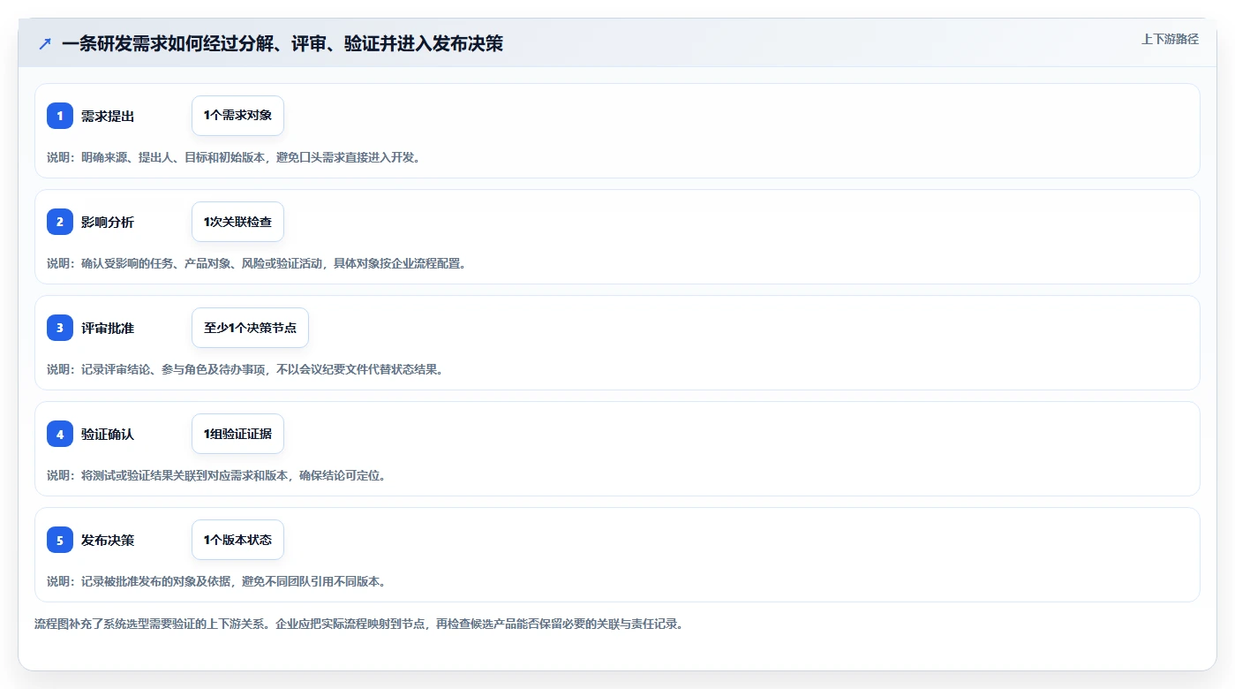Viewport: 1235px width, 689px height.
Task: Select the 1个版本状态 chip
Action: pos(237,540)
